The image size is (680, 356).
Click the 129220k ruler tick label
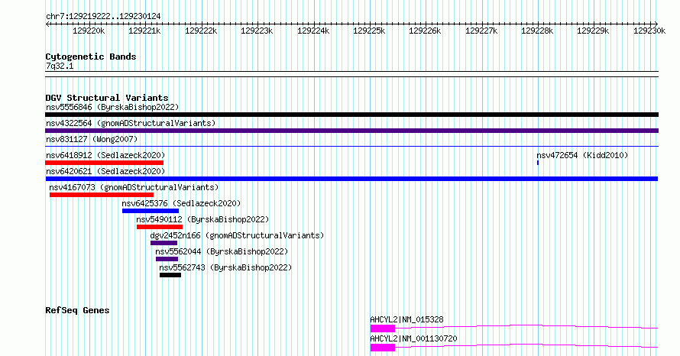point(89,31)
